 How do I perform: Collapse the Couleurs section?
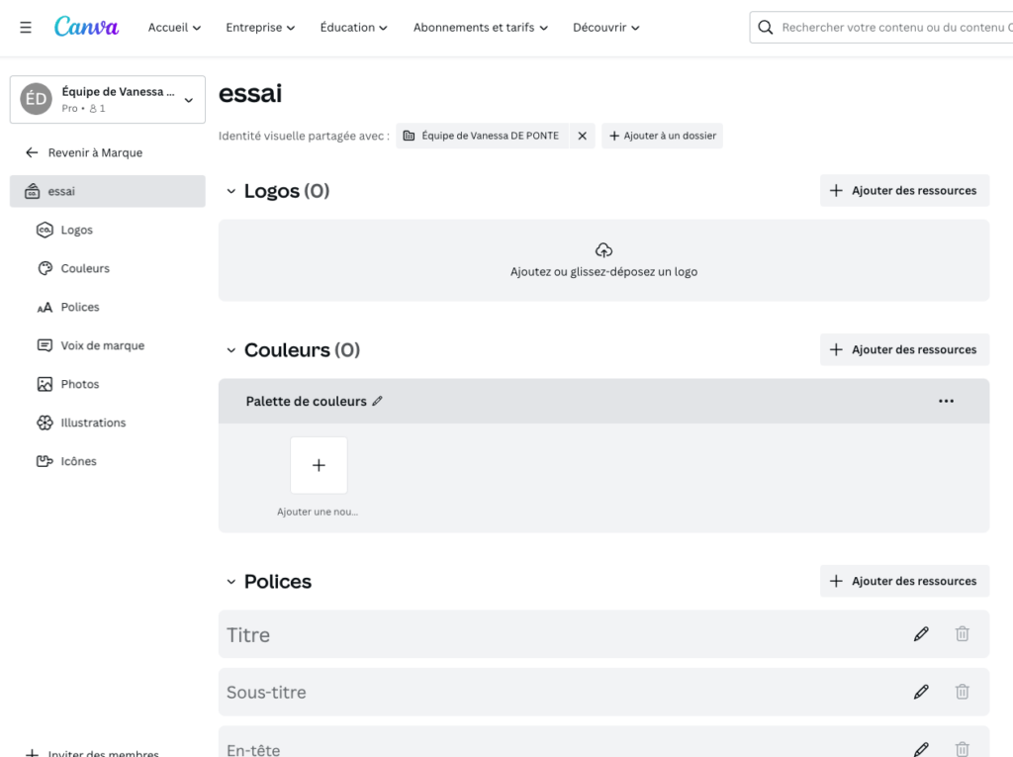230,349
